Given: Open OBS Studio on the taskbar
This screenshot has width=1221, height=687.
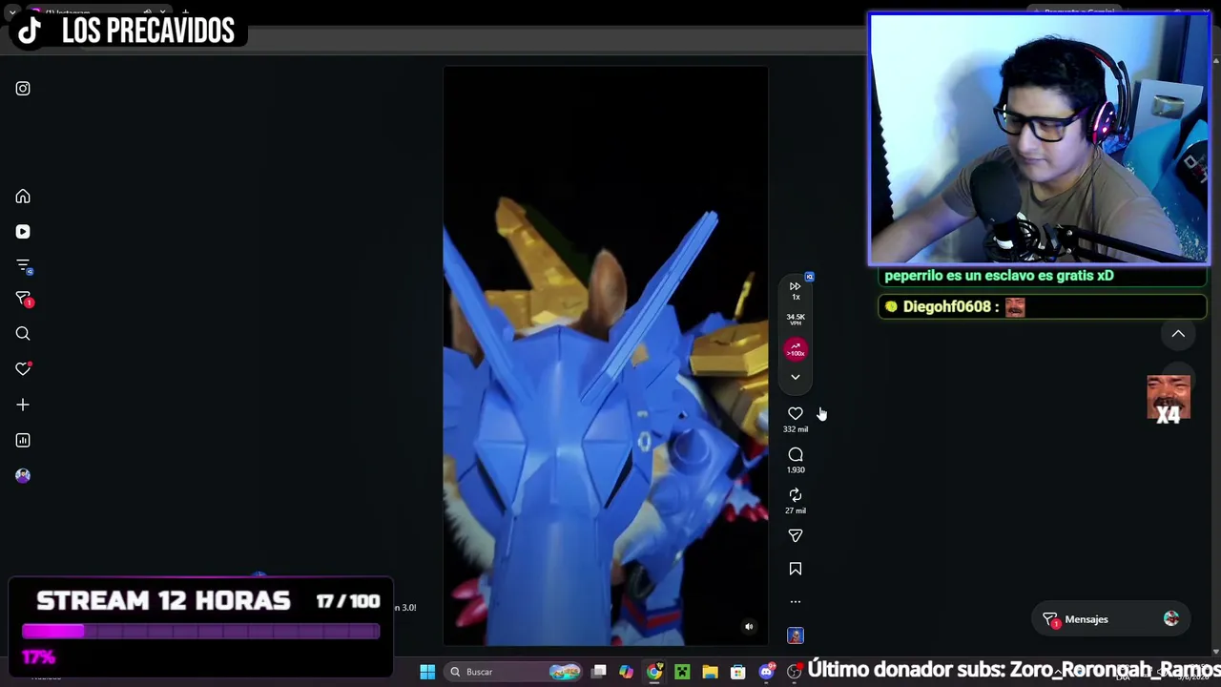Looking at the screenshot, I should [794, 672].
